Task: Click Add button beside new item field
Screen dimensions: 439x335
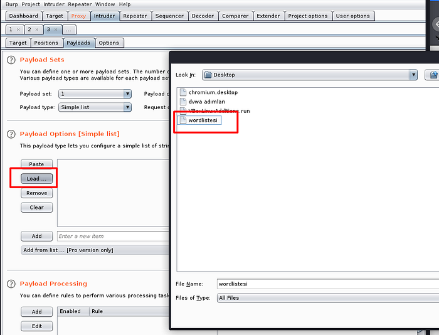Action: pos(36,236)
